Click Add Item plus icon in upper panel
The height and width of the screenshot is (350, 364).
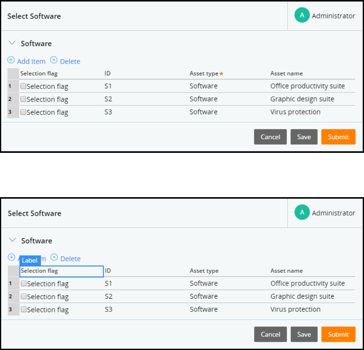click(x=11, y=60)
